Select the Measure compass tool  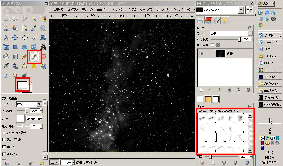click(6, 38)
